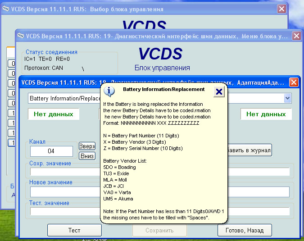Screen dimensions: 304x241
Task: Click 'Протокол: CAN' status text
Action: coord(44,68)
